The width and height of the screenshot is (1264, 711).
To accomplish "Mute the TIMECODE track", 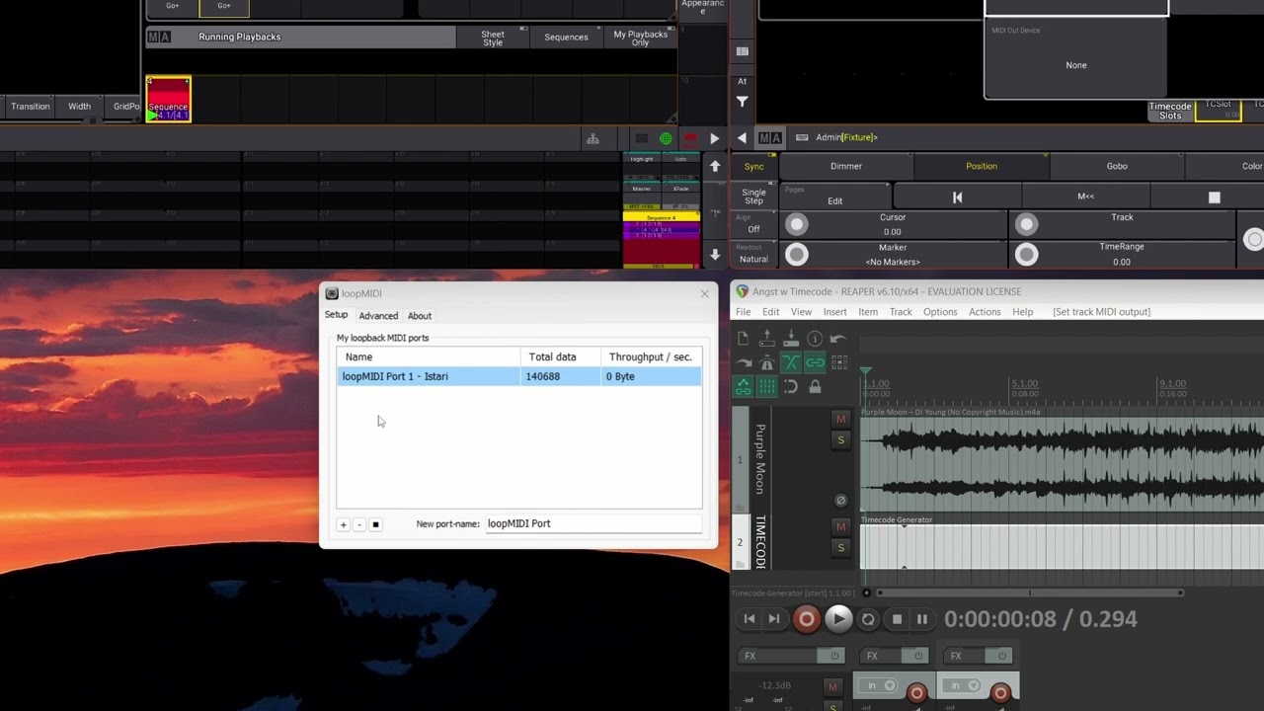I will [x=840, y=526].
